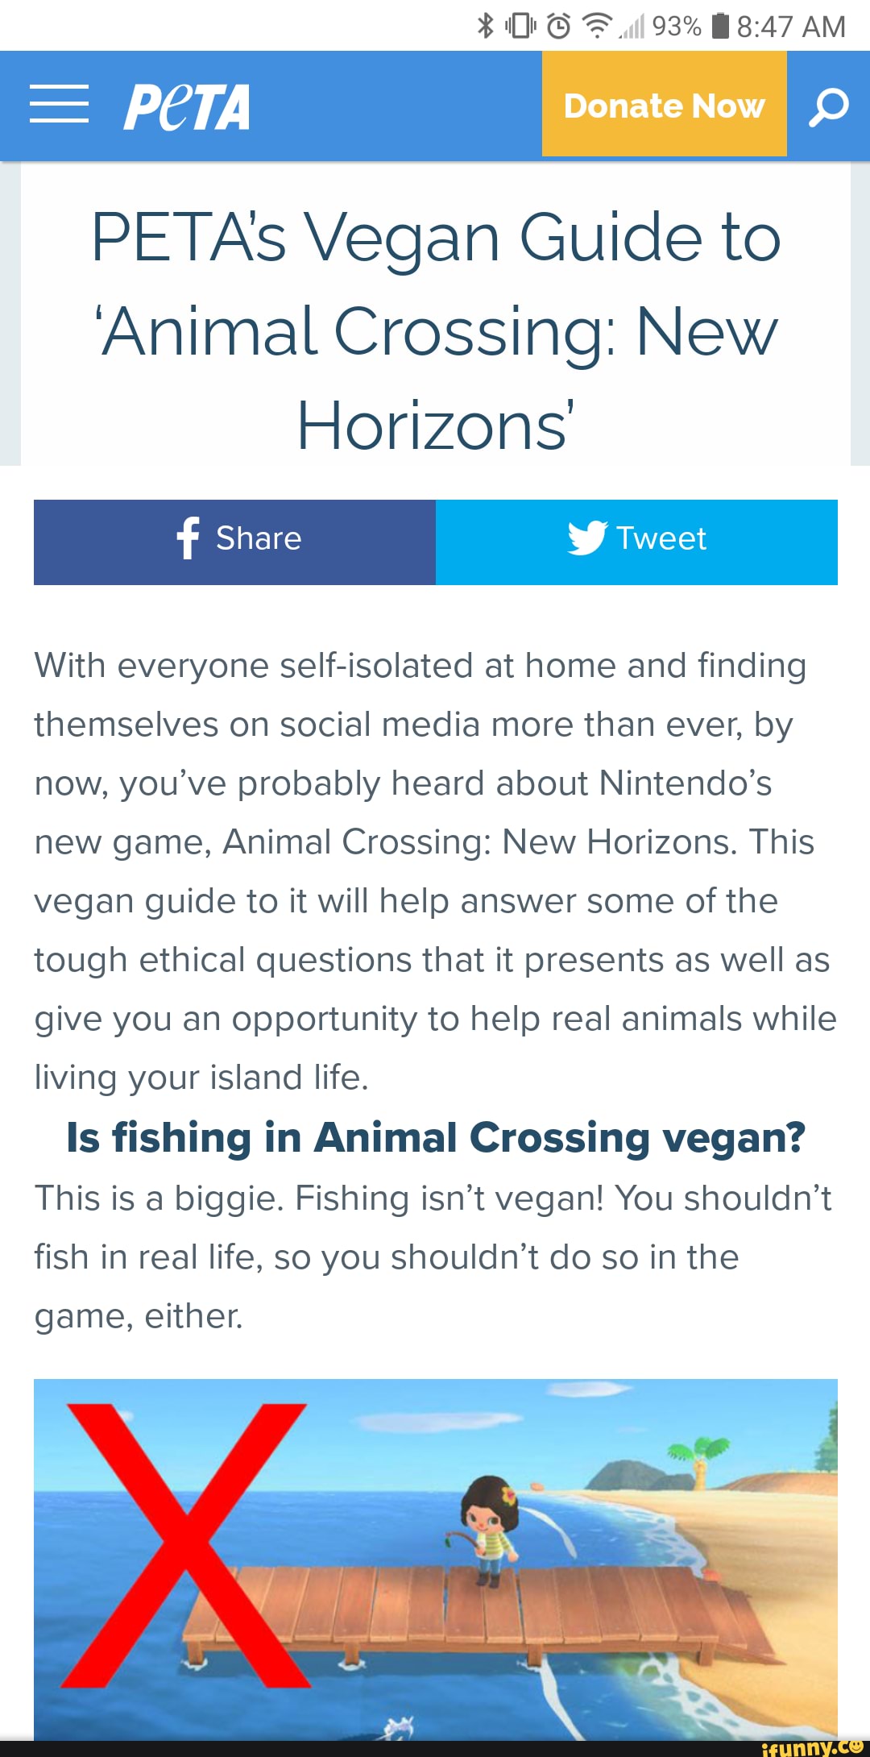Click the Share button

234,540
